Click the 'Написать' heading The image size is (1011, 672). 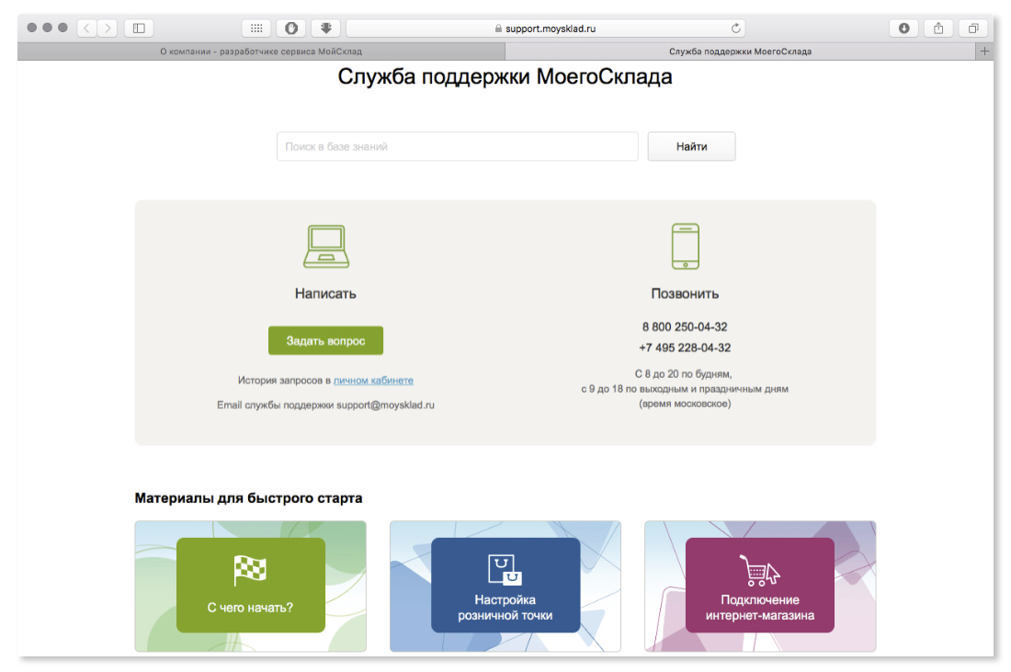pos(325,293)
